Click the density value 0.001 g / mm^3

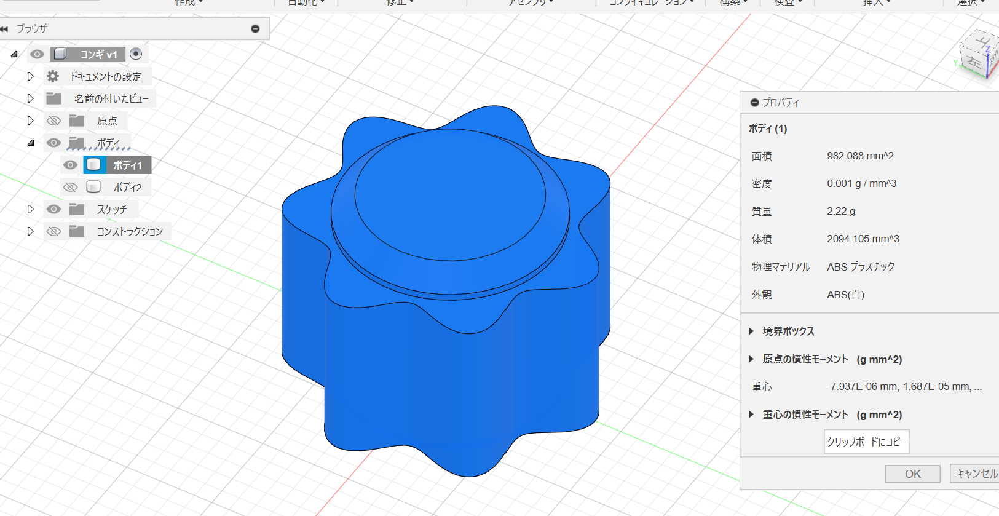(x=861, y=184)
